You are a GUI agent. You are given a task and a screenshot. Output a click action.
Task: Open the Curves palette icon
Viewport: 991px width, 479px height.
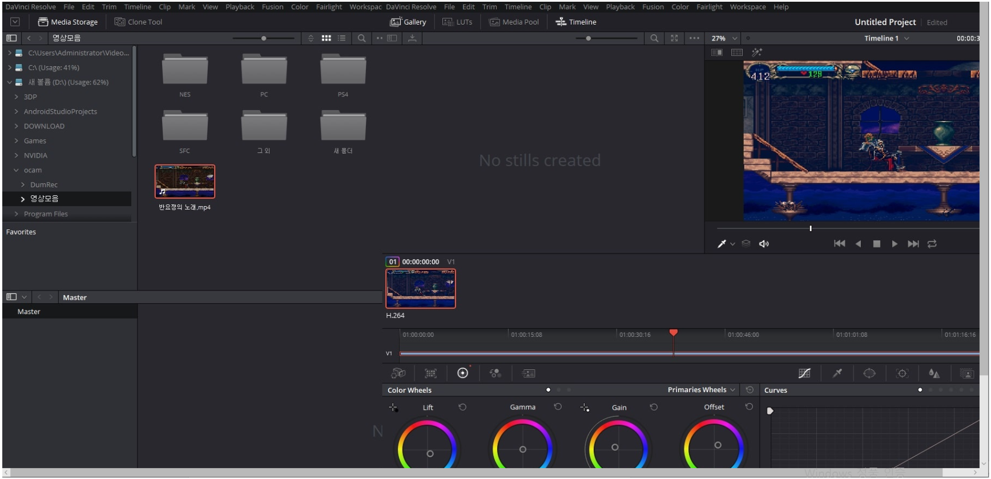pos(804,373)
